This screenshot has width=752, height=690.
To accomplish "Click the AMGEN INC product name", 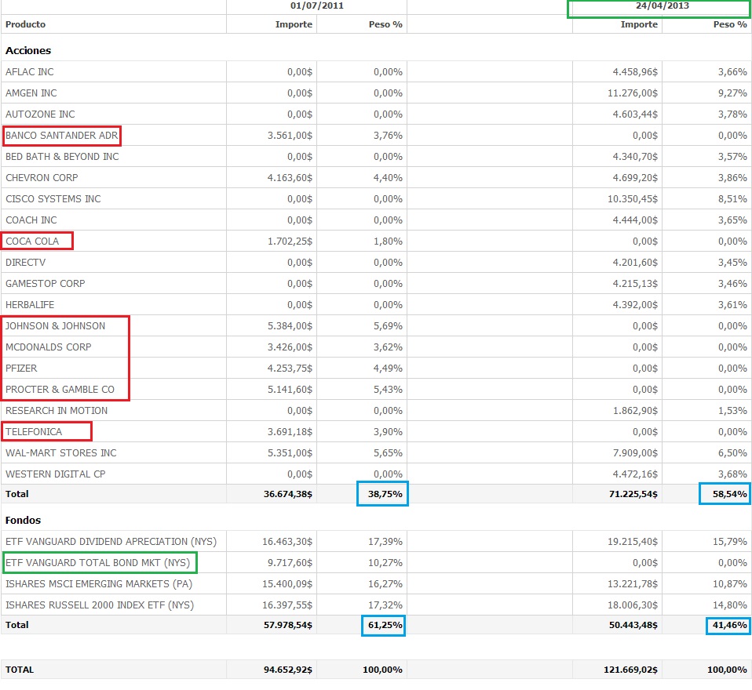I will coord(31,93).
